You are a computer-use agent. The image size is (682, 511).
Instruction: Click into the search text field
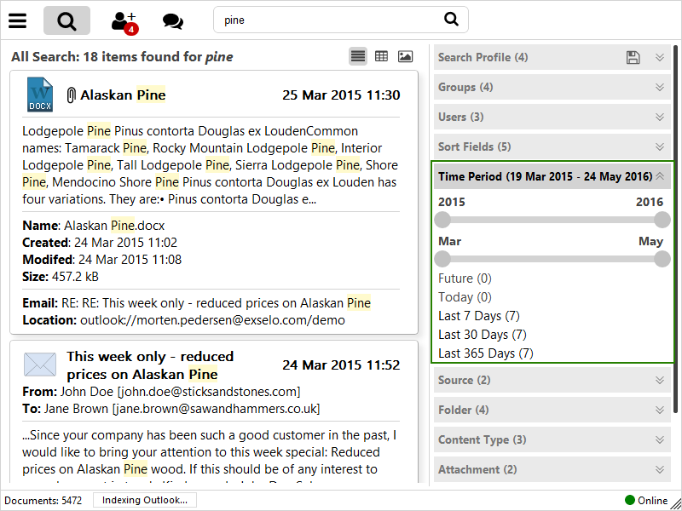pos(328,20)
